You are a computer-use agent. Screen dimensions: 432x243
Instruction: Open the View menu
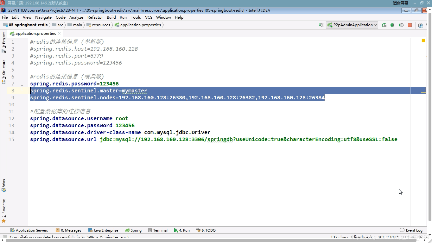coord(27,17)
